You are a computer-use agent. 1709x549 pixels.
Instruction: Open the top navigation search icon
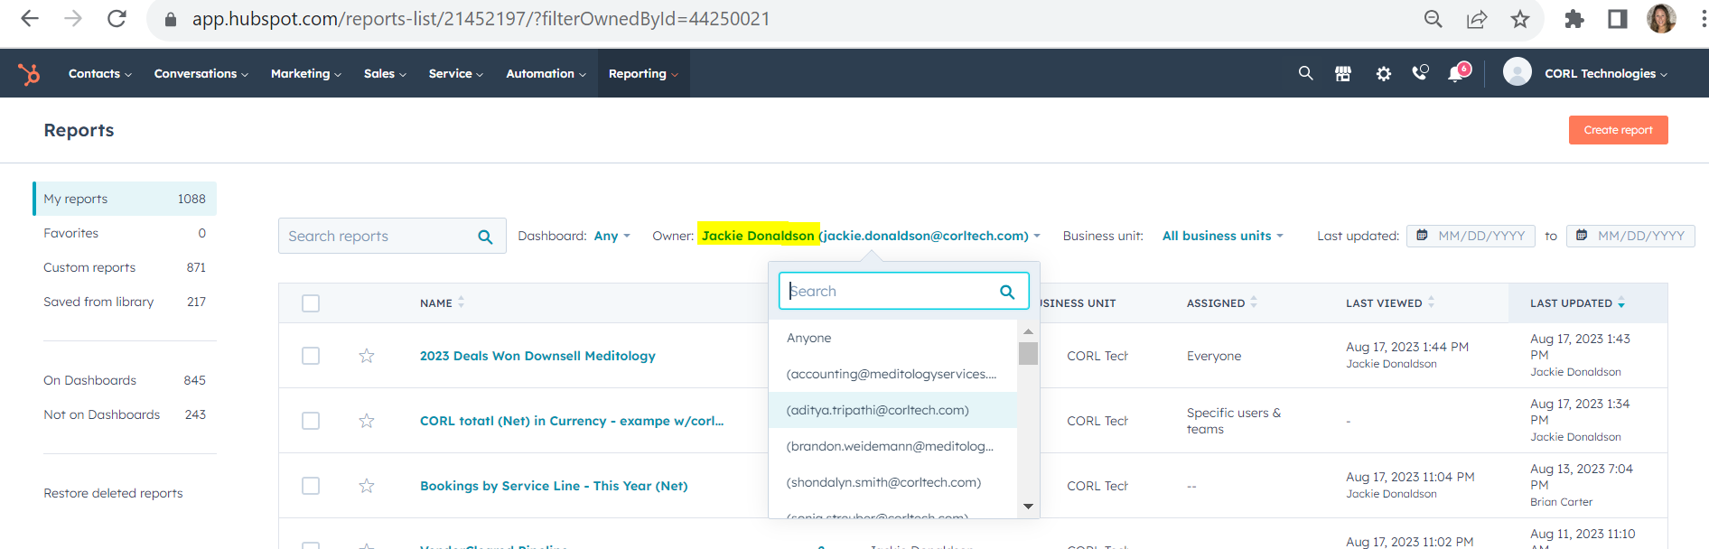1305,74
